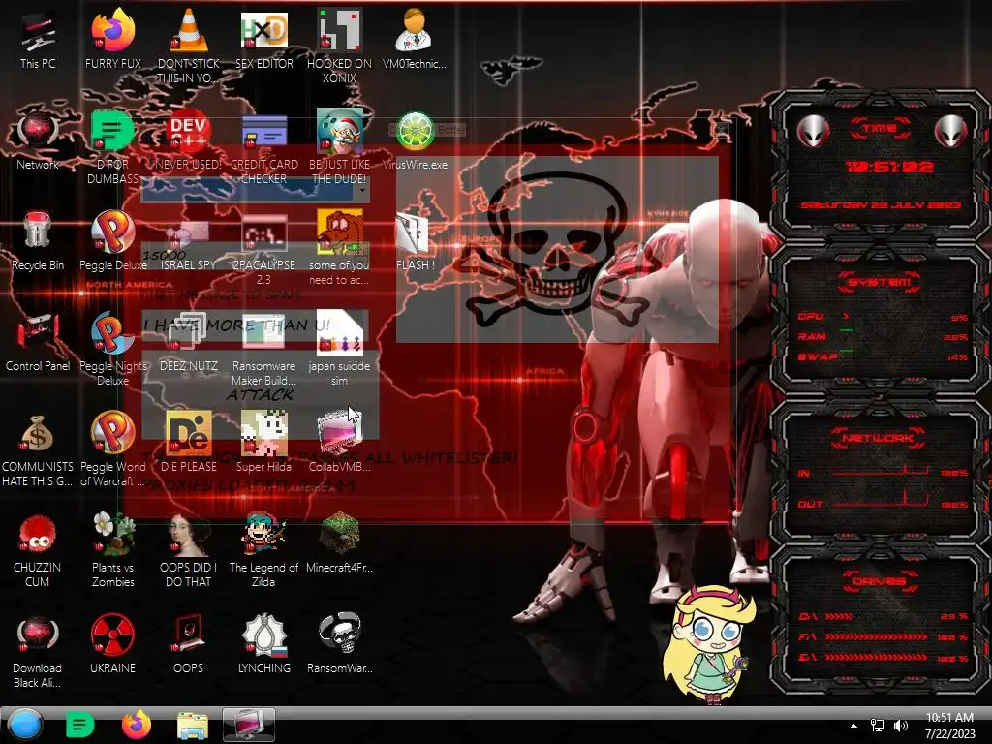Image resolution: width=992 pixels, height=744 pixels.
Task: Open the OOPS laptop shortcut
Action: 189,644
